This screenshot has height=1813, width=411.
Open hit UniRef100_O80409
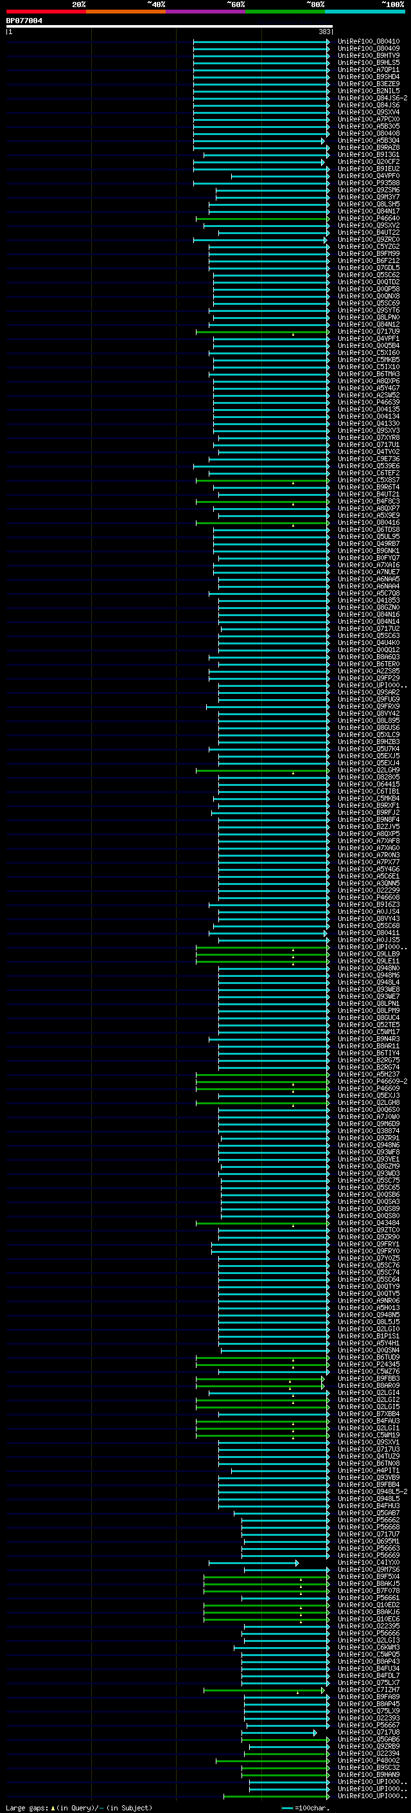pos(369,49)
